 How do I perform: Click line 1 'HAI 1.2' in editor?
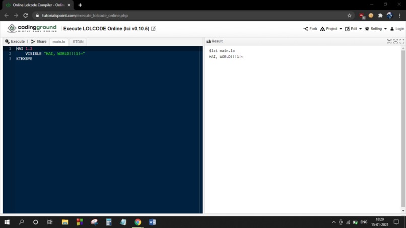click(24, 49)
